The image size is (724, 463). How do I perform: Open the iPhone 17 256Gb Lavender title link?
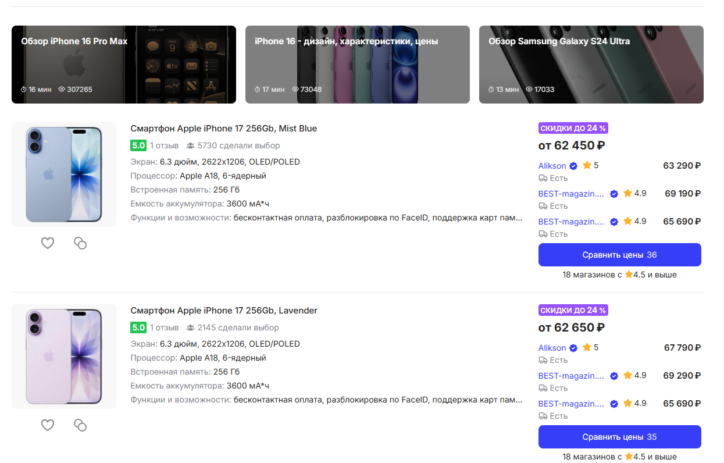pyautogui.click(x=223, y=311)
